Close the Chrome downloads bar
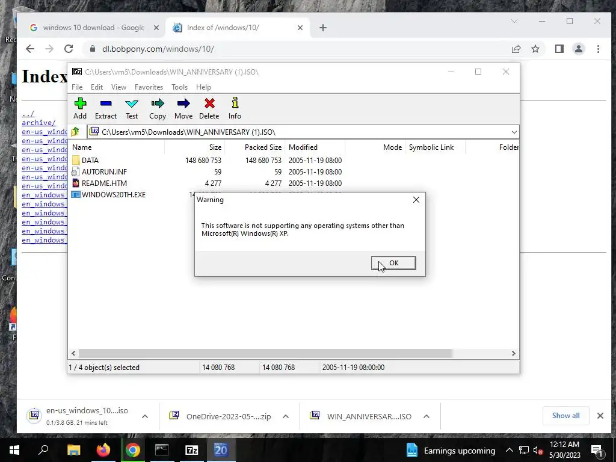Image resolution: width=616 pixels, height=462 pixels. 600,416
